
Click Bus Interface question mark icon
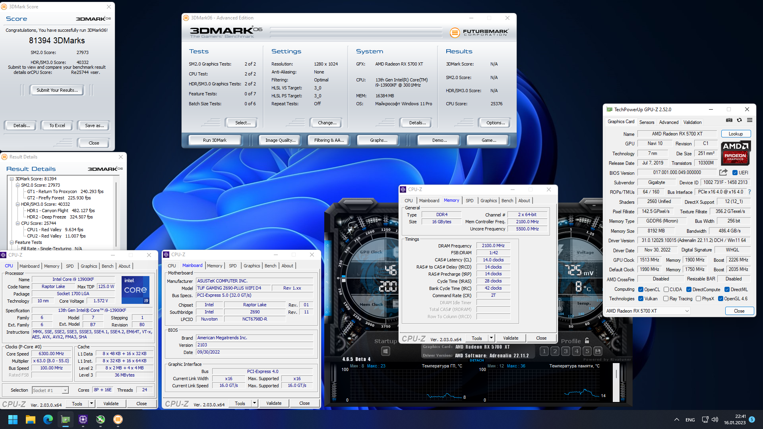[749, 192]
